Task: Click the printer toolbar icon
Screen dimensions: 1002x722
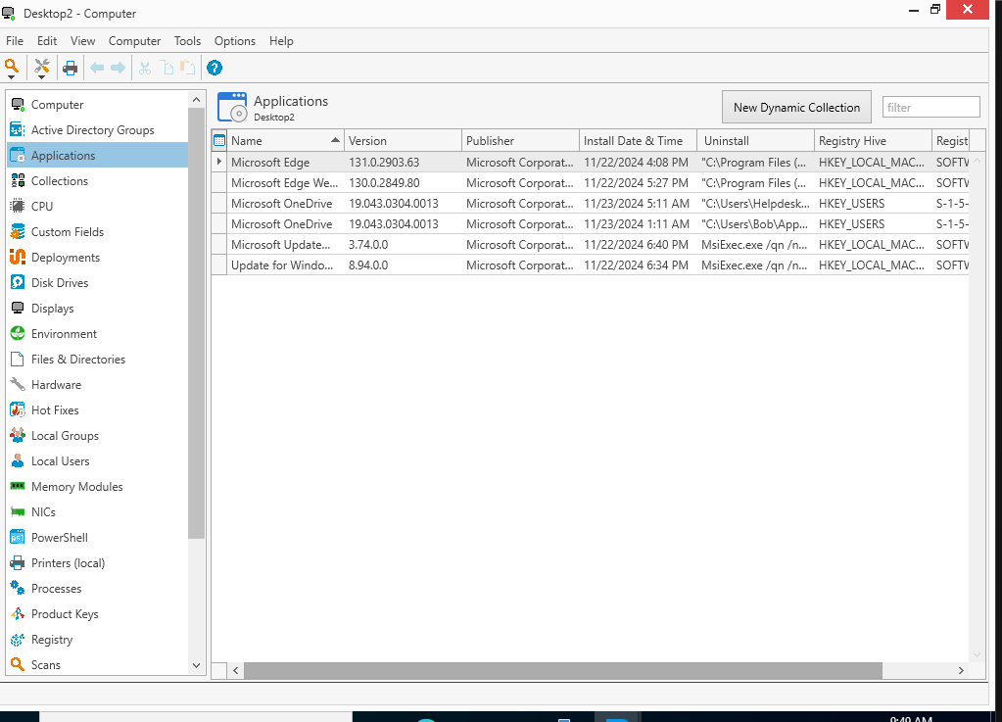Action: [x=70, y=68]
